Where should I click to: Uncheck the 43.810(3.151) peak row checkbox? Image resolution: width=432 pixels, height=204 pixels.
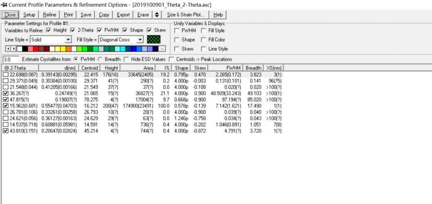6,131
